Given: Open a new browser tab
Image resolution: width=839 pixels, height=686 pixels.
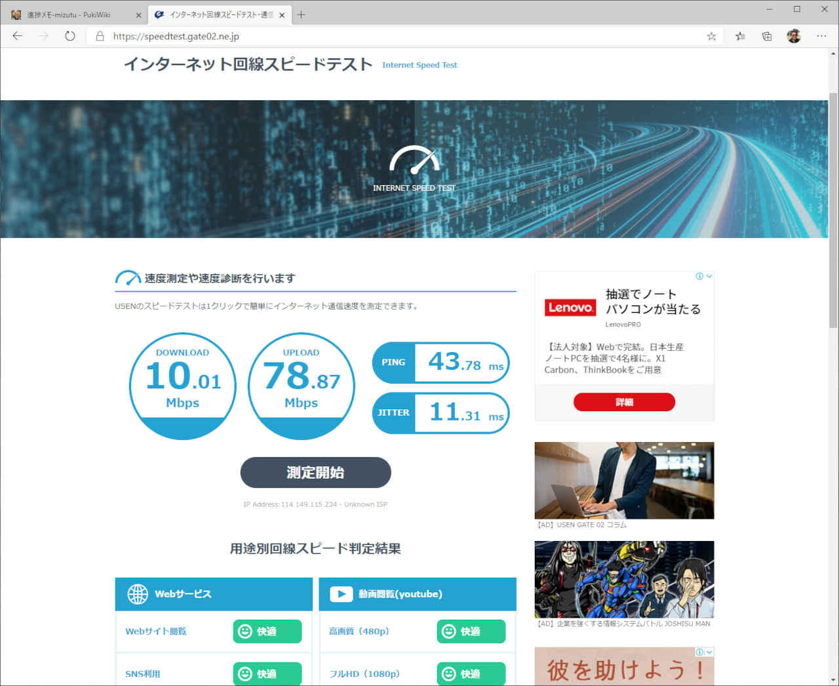Looking at the screenshot, I should (x=301, y=14).
